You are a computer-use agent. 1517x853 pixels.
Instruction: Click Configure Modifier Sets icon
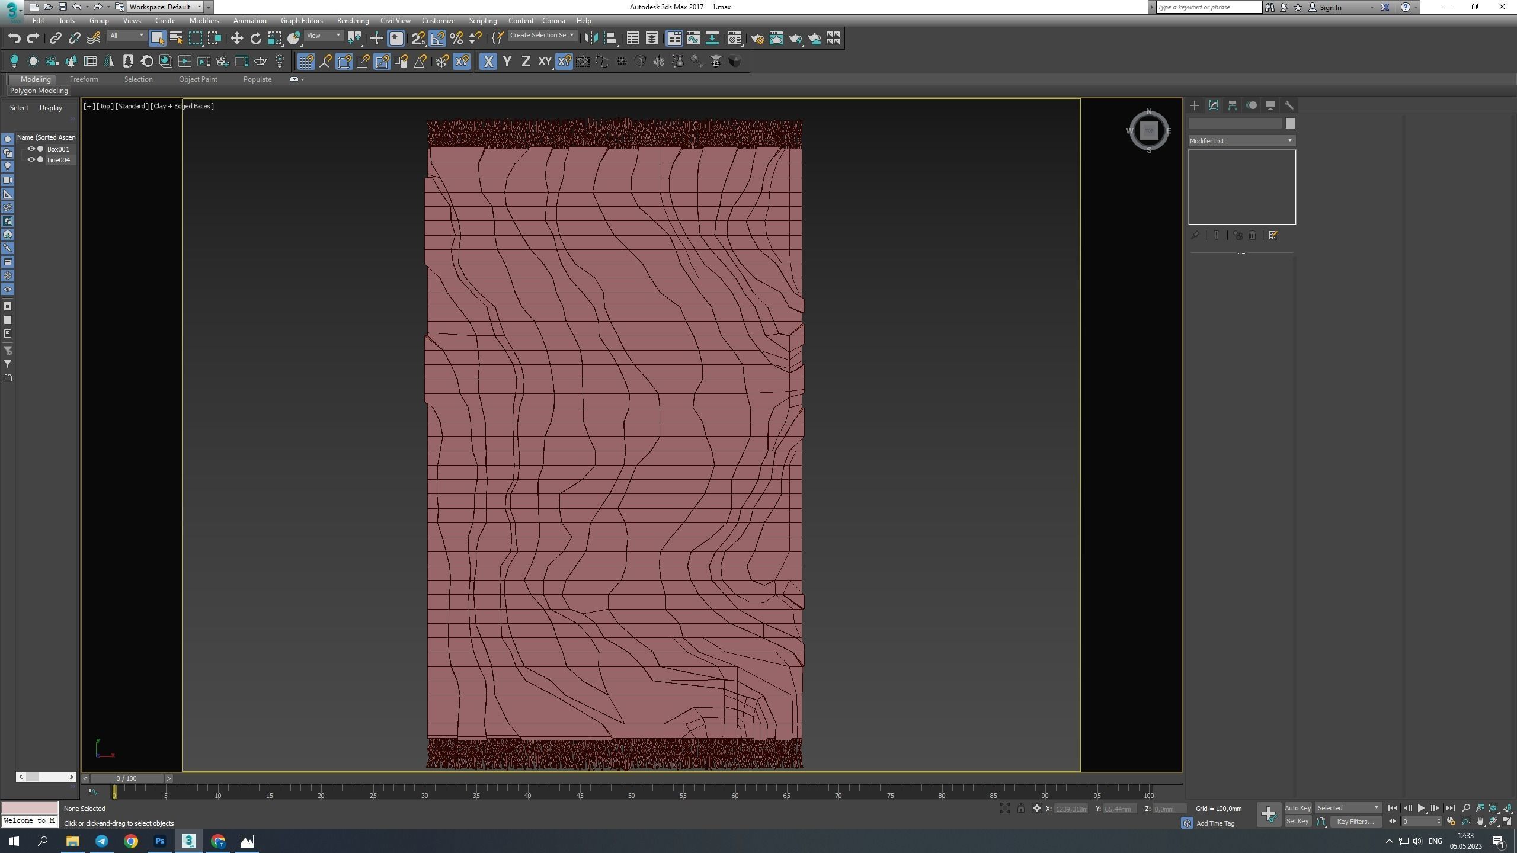point(1273,236)
